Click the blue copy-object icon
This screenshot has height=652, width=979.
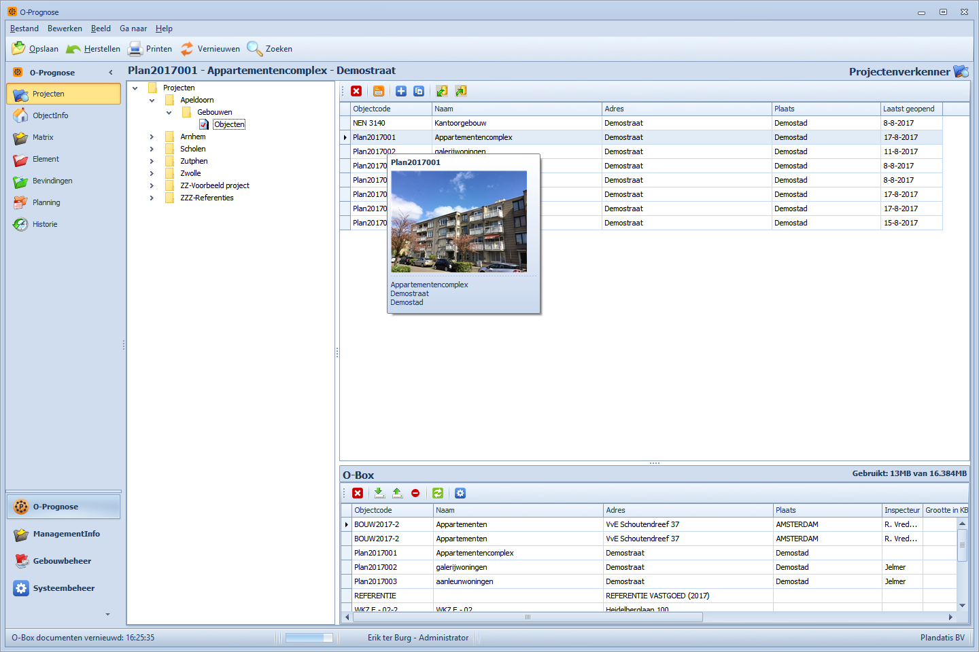pos(419,91)
